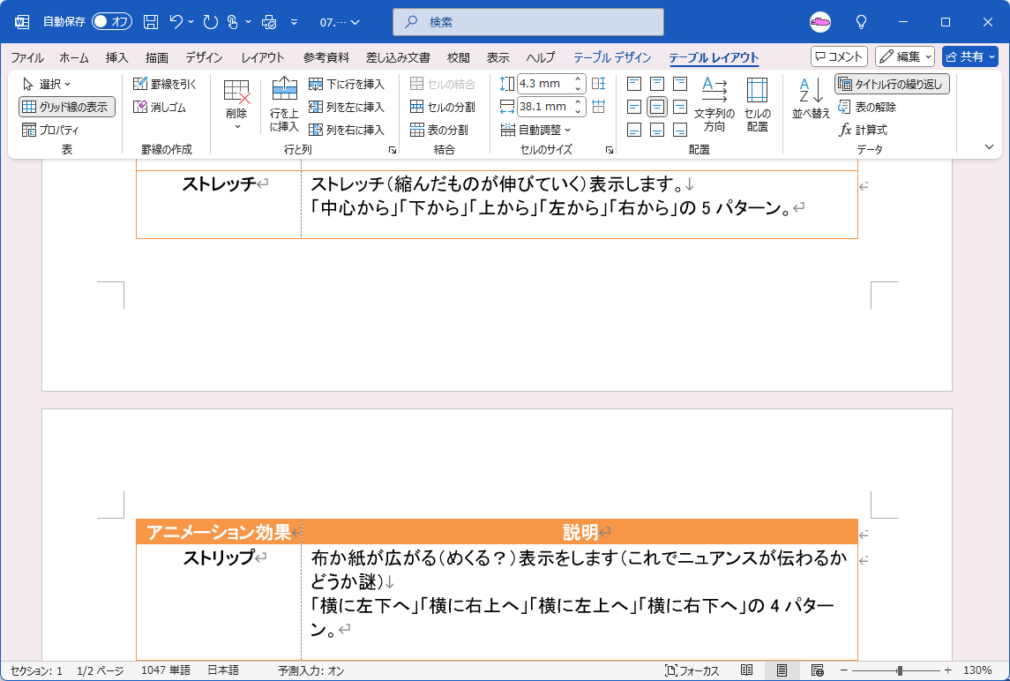This screenshot has width=1010, height=681.
Task: Click the Redo icon
Action: tap(211, 22)
